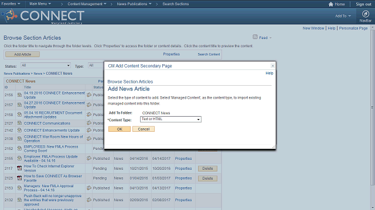Click PDF icon for article 2117
The height and width of the screenshot is (210, 375).
(x=19, y=168)
